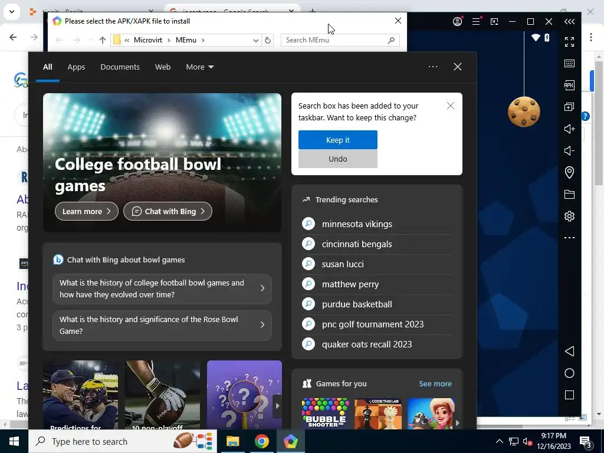
Task: Tap Android home circle in MEmu
Action: 569,373
